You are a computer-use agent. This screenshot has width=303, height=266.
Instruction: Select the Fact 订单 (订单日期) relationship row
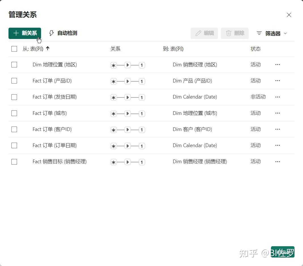[x=151, y=145]
